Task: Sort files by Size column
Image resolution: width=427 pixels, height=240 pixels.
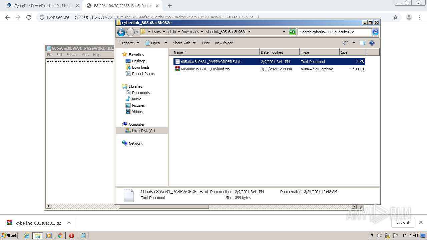Action: pos(353,52)
